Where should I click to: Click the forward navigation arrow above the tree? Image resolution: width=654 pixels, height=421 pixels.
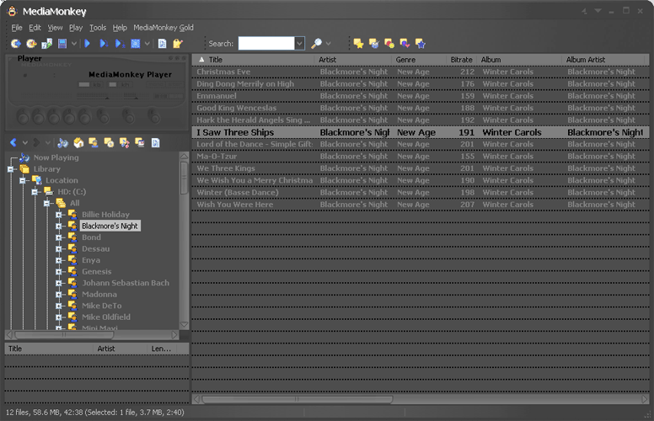pyautogui.click(x=36, y=143)
